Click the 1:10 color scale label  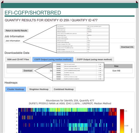tap(126, 126)
